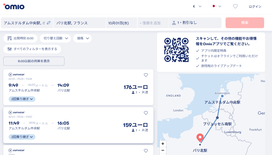Image resolution: width=272 pixels, height=155 pixels.
Task: Zoom out on the map
Action: (x=163, y=150)
